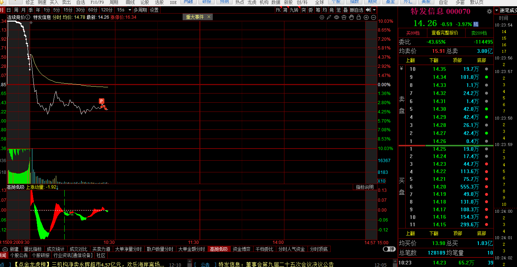Click the collapse-right arrow panel icon
Screen dimensions: 517x267
[368, 10]
